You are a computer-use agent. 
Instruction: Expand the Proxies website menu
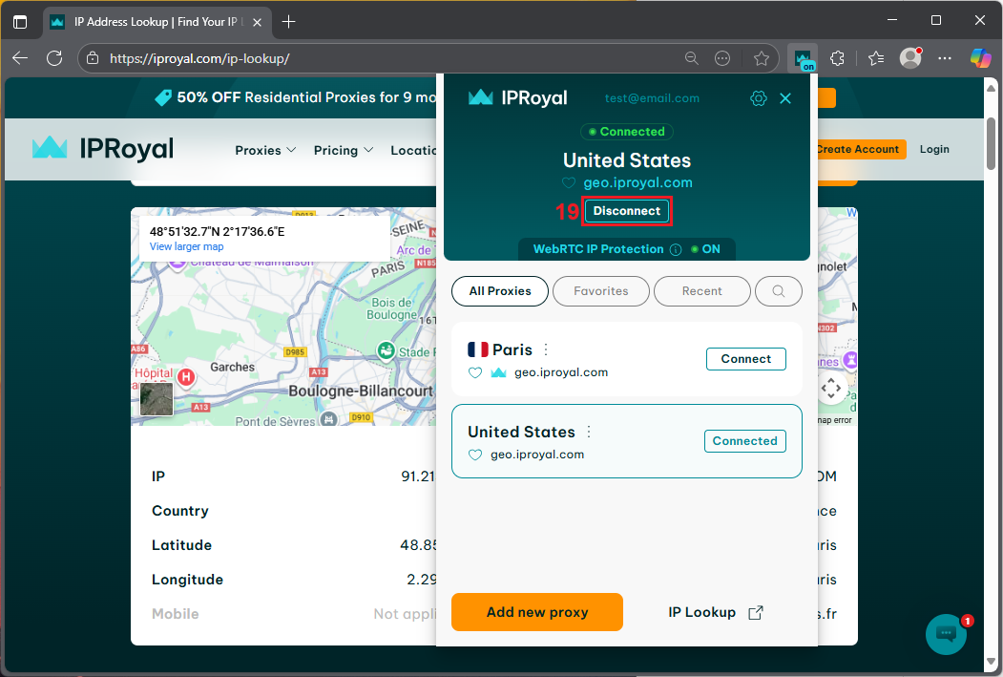tap(265, 150)
